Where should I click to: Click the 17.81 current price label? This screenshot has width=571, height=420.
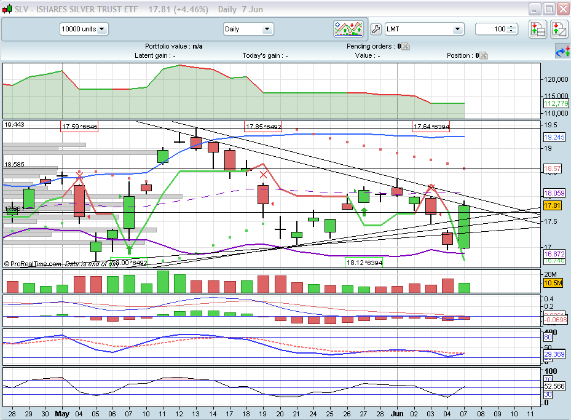pyautogui.click(x=553, y=205)
